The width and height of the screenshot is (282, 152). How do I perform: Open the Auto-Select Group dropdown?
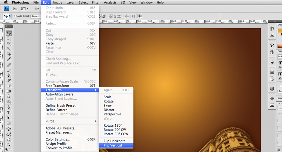35,16
